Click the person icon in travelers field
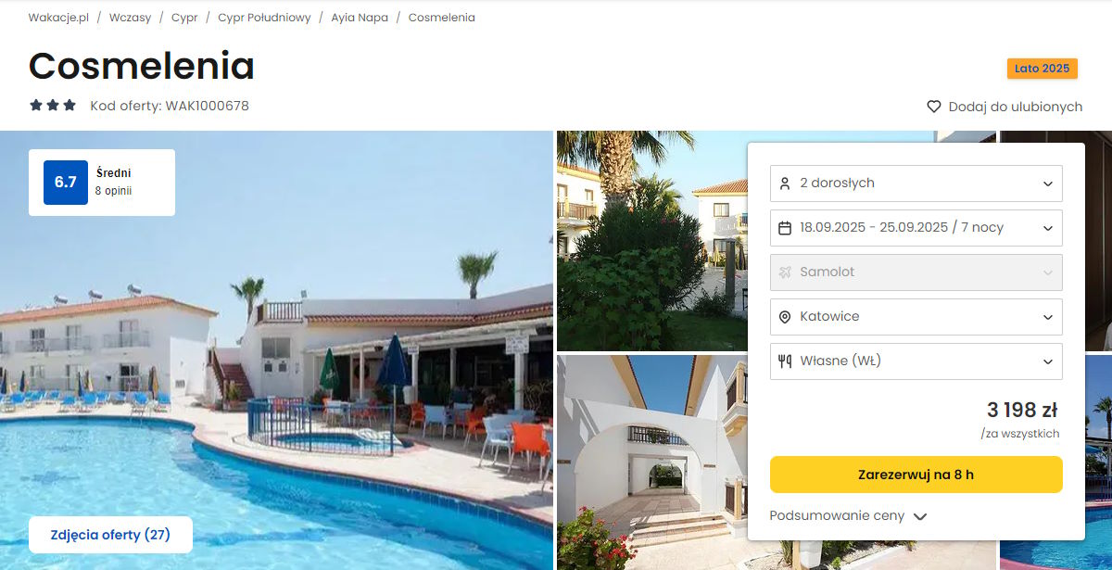 [x=785, y=184]
